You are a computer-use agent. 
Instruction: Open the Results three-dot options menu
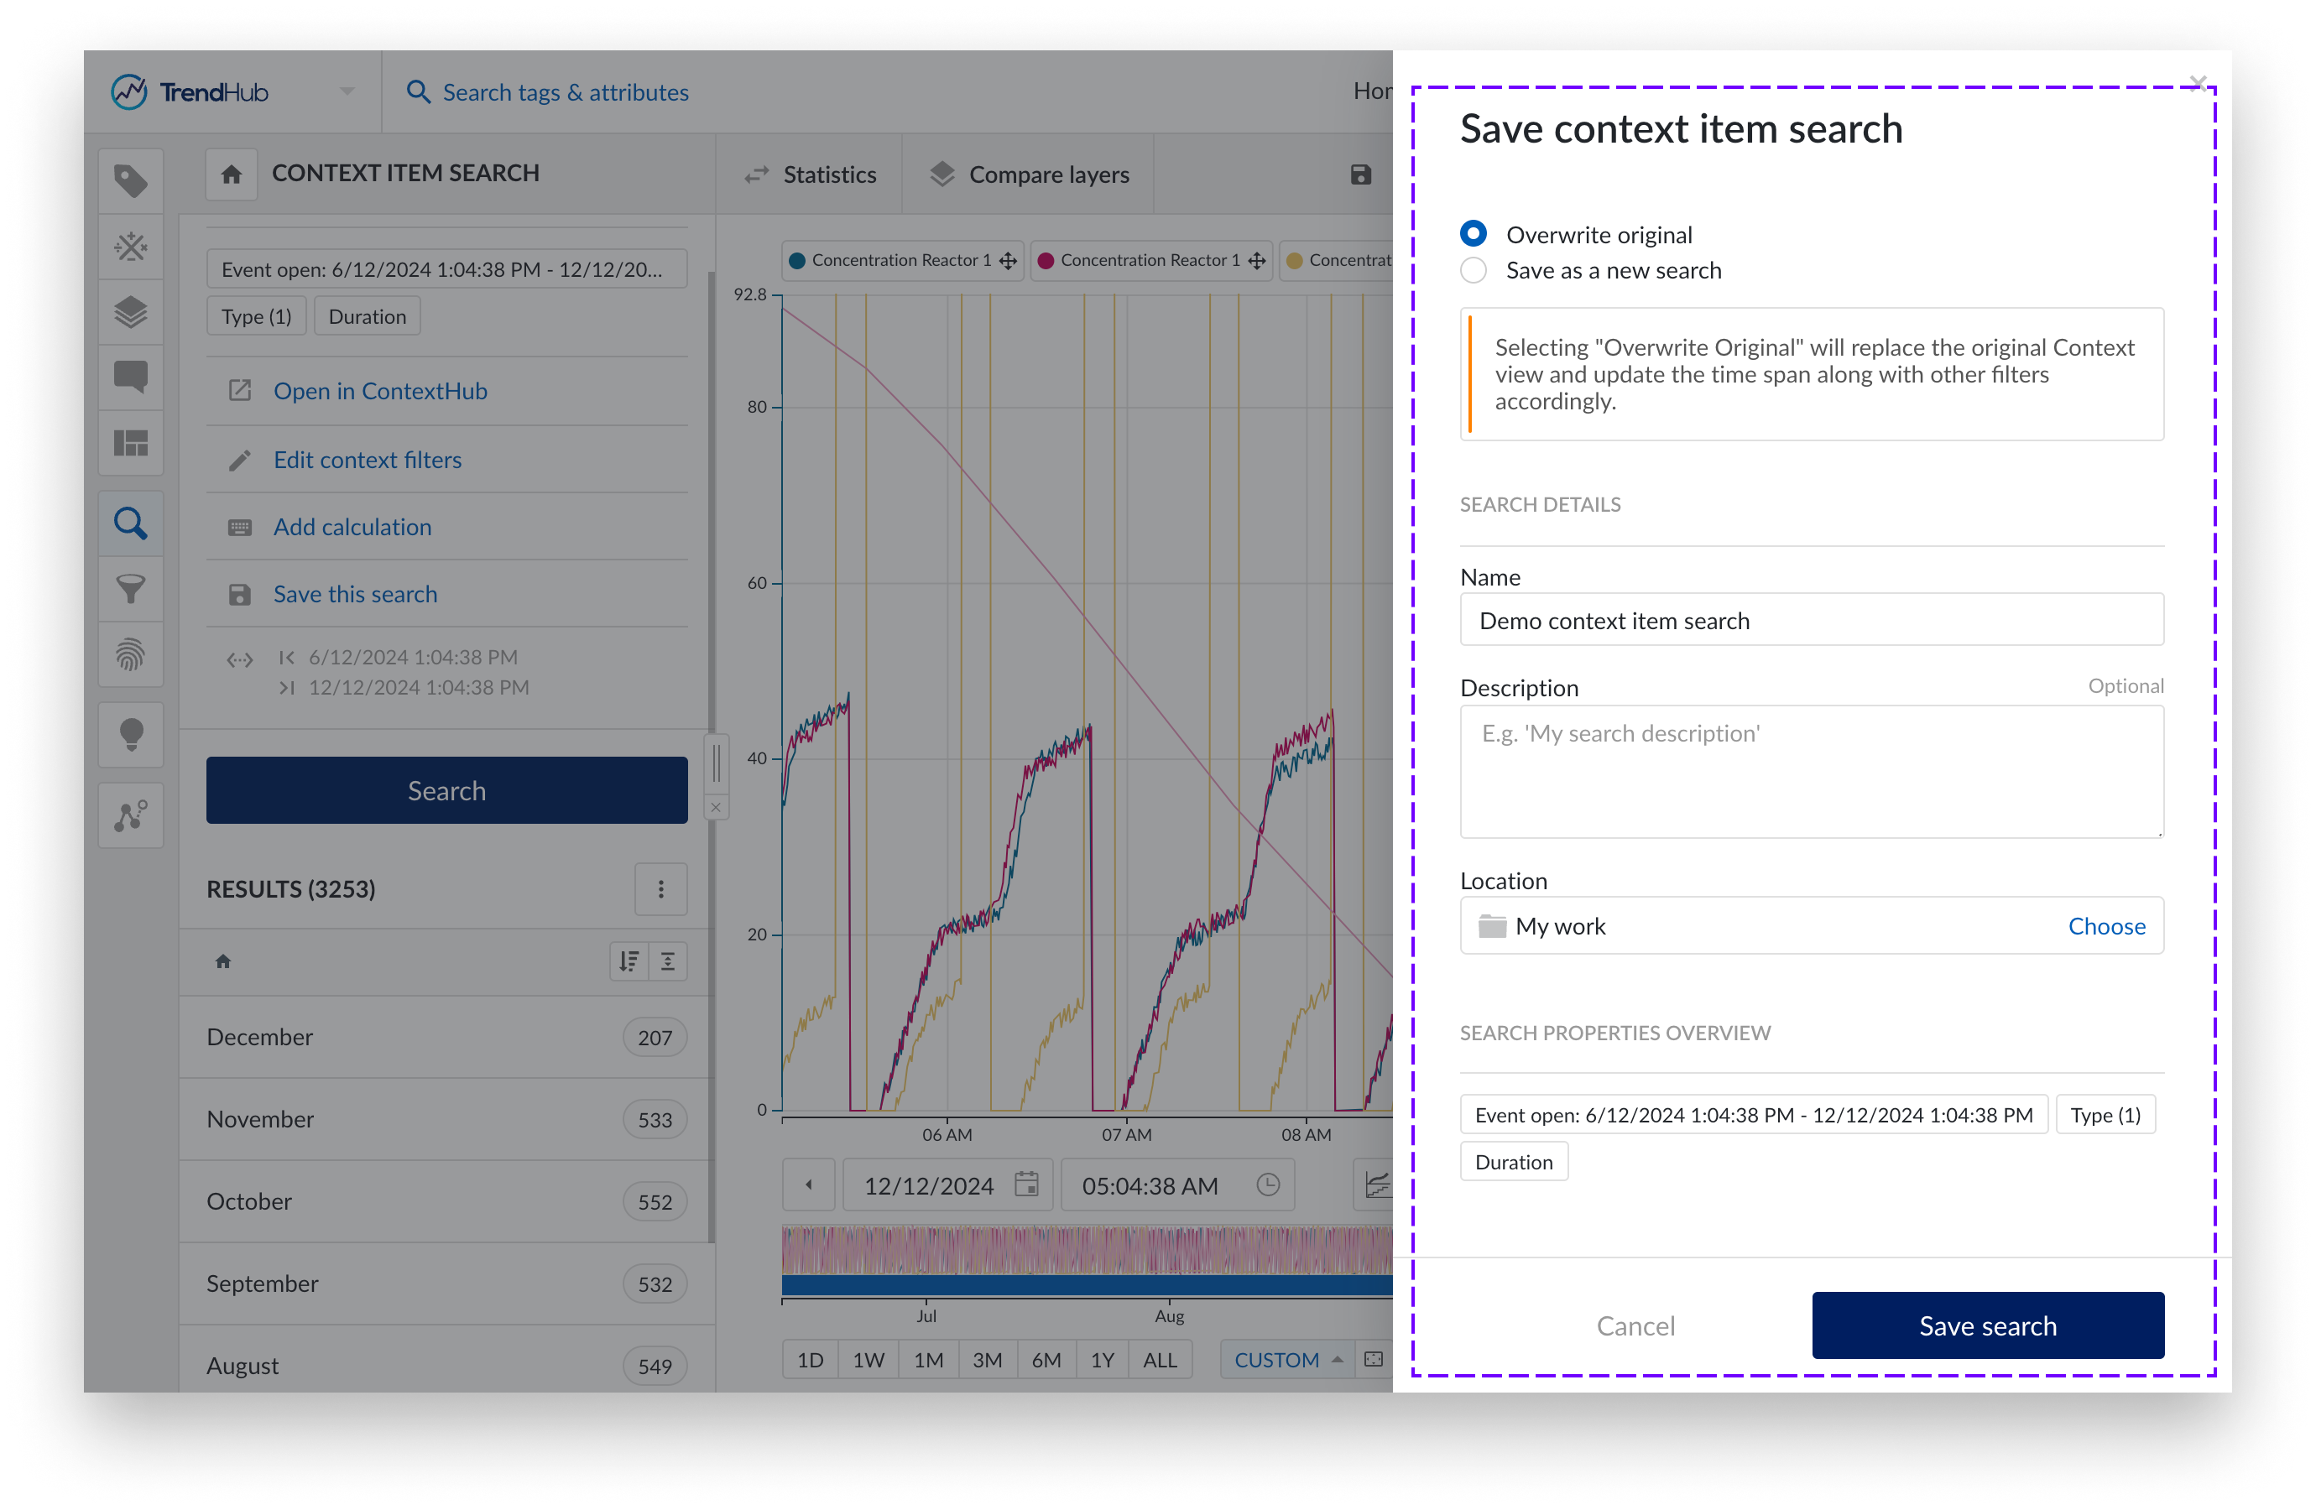click(660, 888)
